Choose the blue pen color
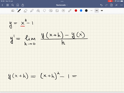 point(81,11)
